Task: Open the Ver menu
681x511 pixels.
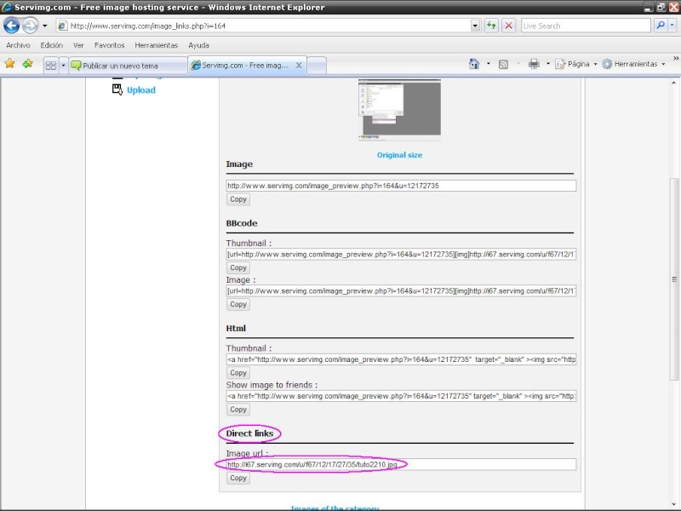Action: pyautogui.click(x=78, y=45)
